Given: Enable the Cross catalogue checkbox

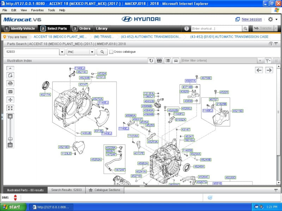Looking at the screenshot, I should click(x=111, y=52).
